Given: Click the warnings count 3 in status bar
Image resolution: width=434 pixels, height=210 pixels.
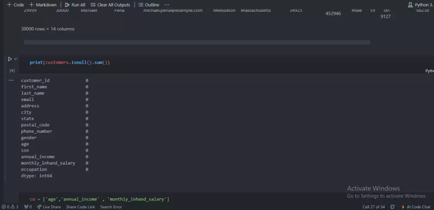Looking at the screenshot, I should pyautogui.click(x=15, y=207).
